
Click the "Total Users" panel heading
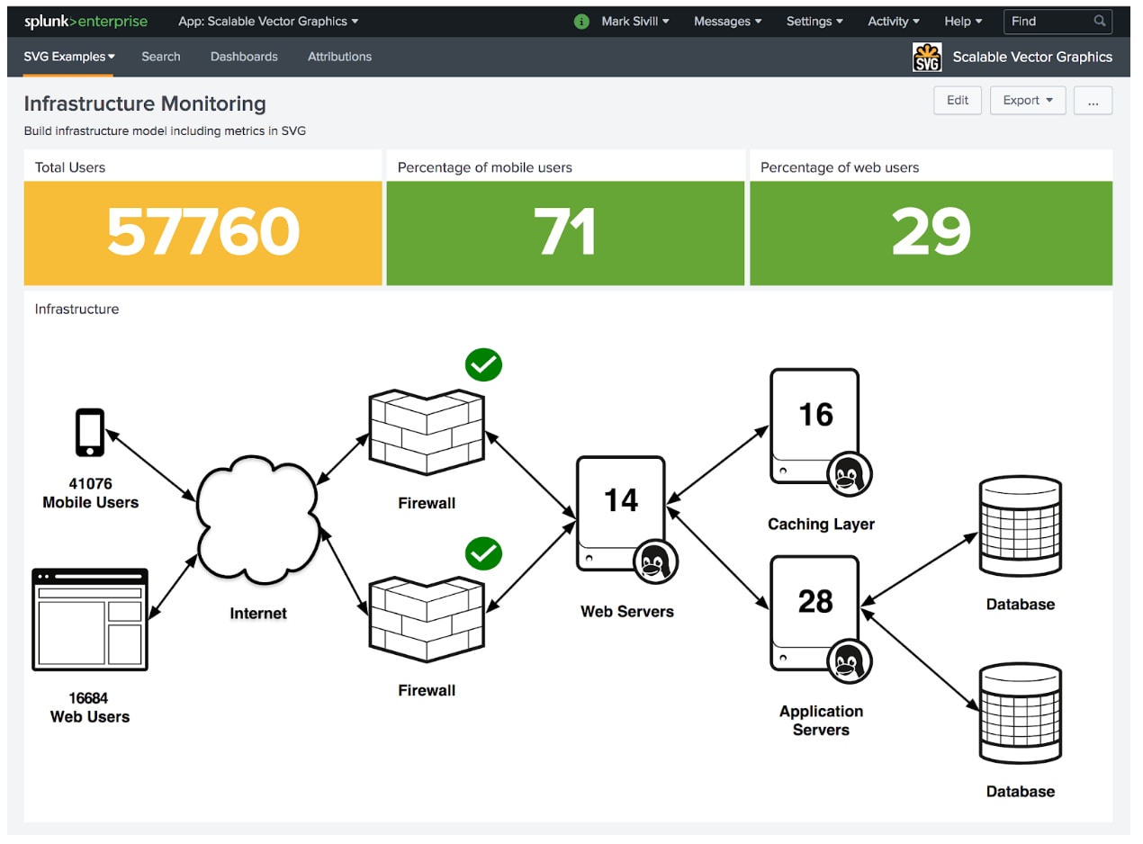70,167
